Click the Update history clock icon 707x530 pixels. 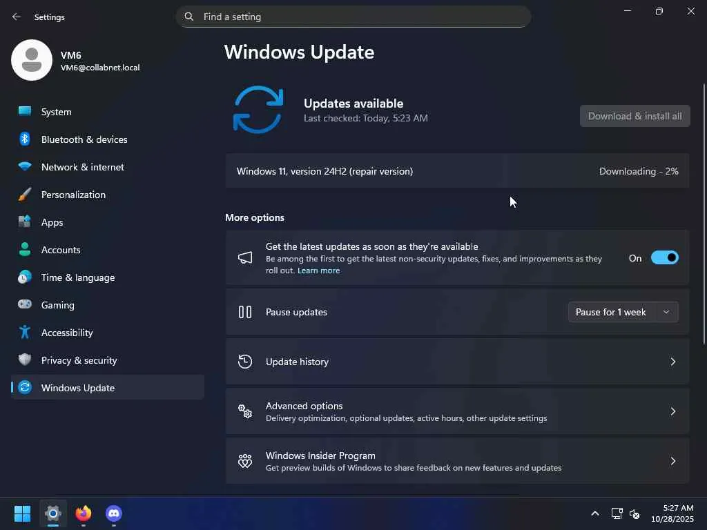pyautogui.click(x=245, y=362)
